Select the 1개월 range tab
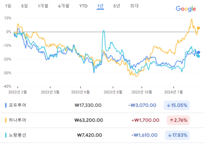The image size is (209, 146). tap(43, 6)
